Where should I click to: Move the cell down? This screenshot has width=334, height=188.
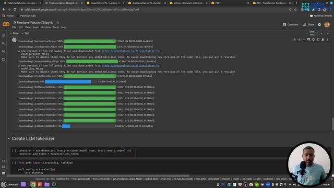point(299,40)
